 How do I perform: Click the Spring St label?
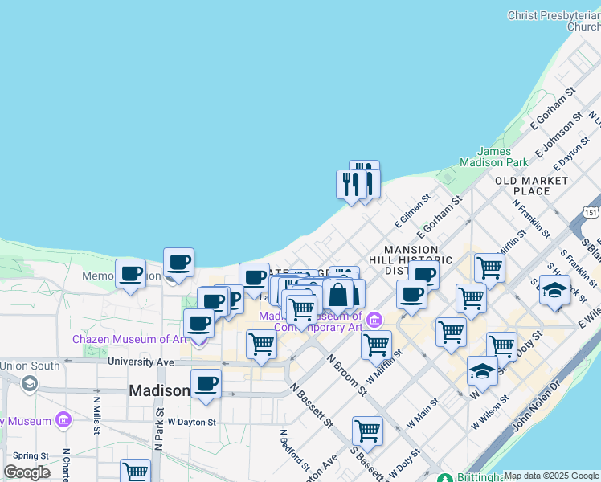point(31,456)
